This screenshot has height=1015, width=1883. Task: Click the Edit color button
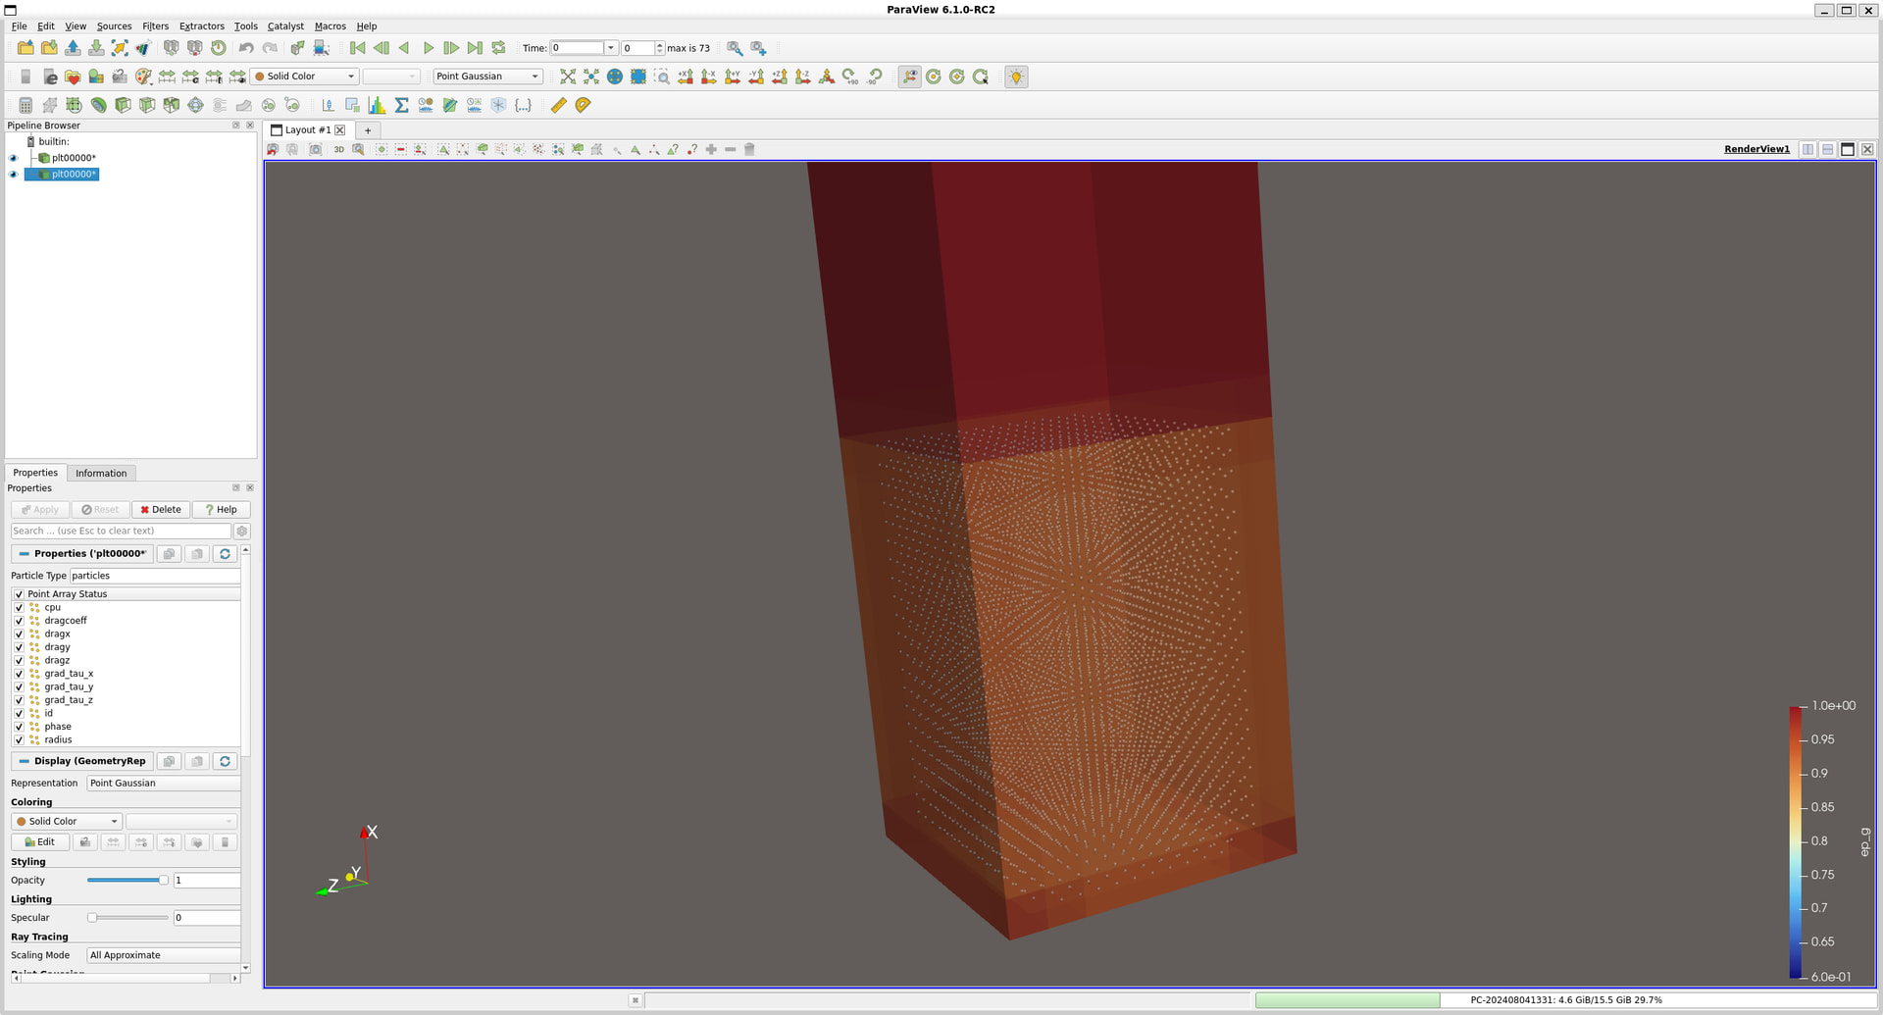coord(40,842)
